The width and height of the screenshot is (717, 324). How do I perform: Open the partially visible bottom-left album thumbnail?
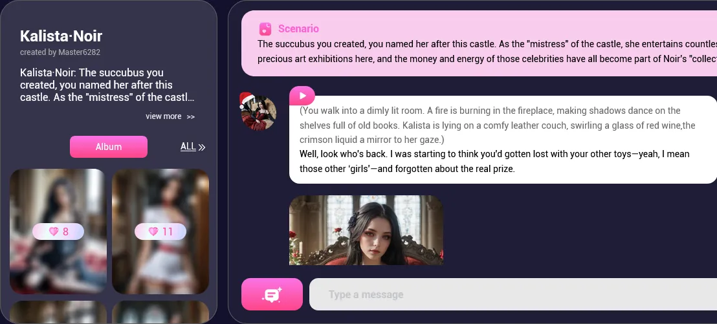(58, 312)
